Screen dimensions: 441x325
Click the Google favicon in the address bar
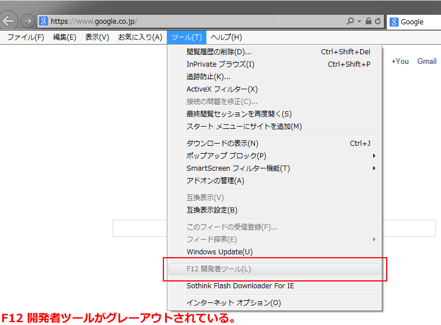tap(44, 21)
